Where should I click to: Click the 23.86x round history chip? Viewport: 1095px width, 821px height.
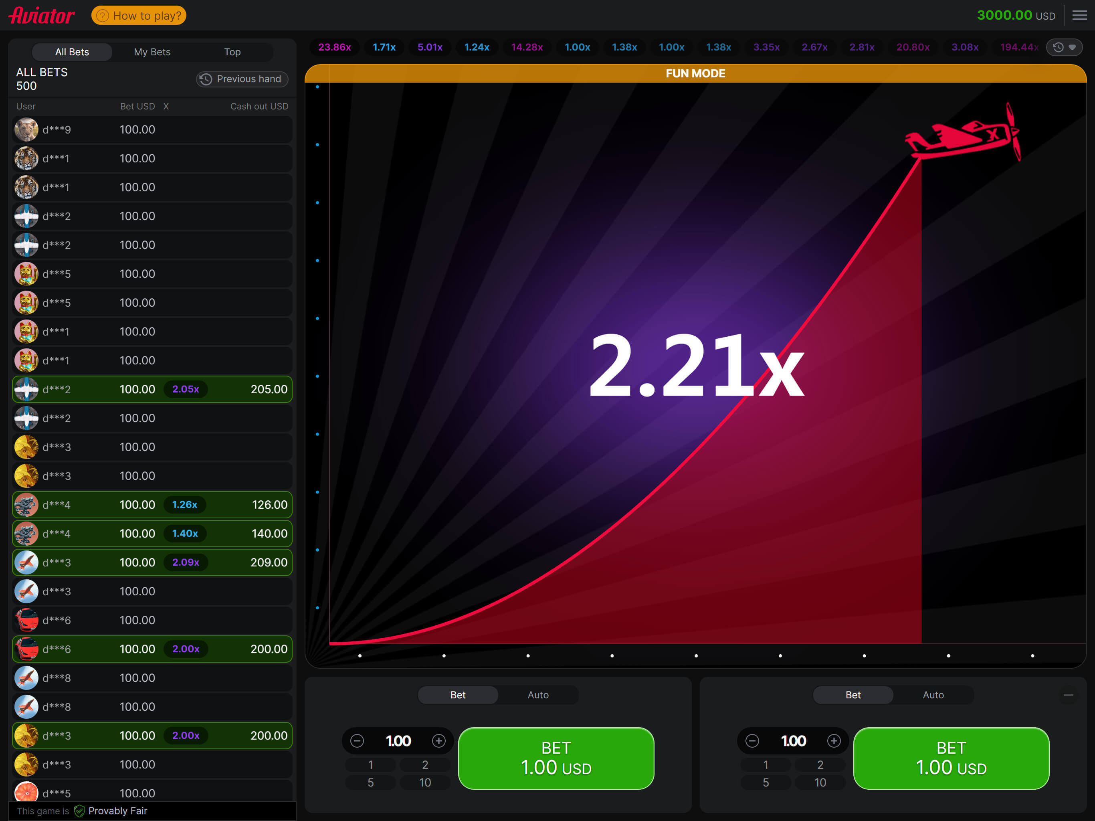(x=334, y=47)
